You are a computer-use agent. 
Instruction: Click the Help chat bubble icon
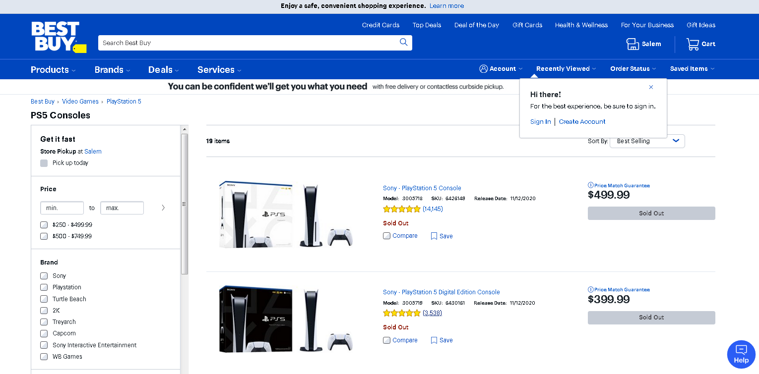click(x=741, y=353)
